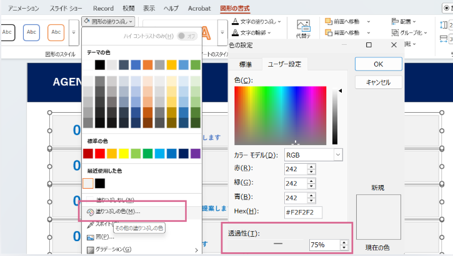453x256 pixels.
Task: Click the グラデーション gradient icon
Action: pyautogui.click(x=91, y=250)
